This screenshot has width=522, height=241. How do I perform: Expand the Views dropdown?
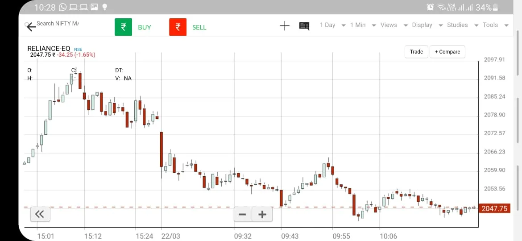click(394, 25)
